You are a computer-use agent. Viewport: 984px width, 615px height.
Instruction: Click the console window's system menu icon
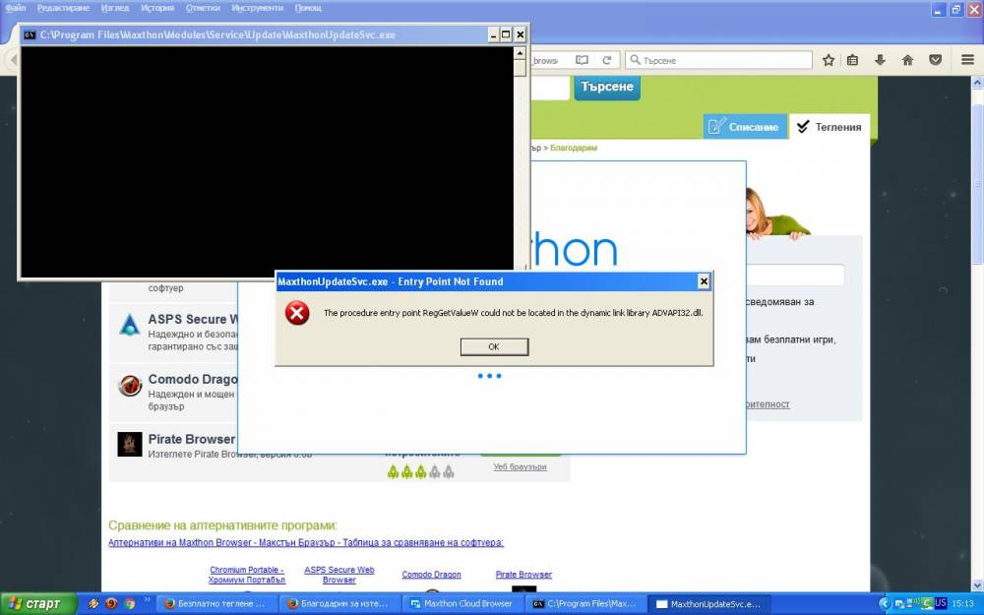click(30, 34)
